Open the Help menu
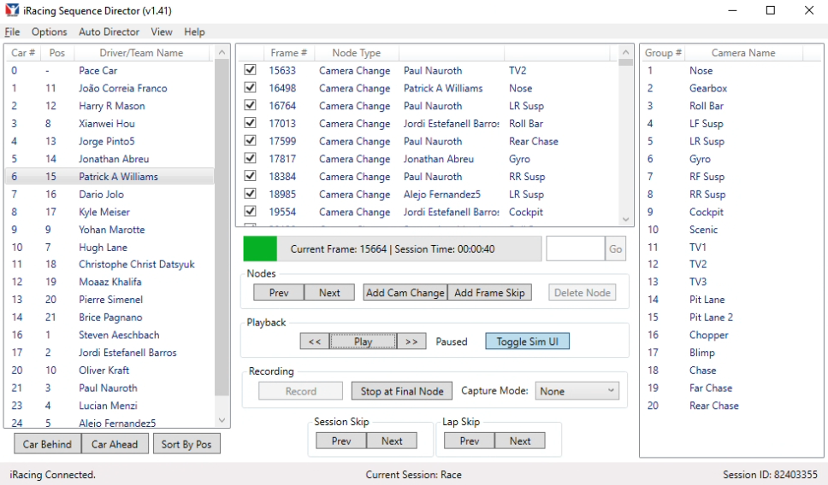The width and height of the screenshot is (828, 485). coord(194,32)
